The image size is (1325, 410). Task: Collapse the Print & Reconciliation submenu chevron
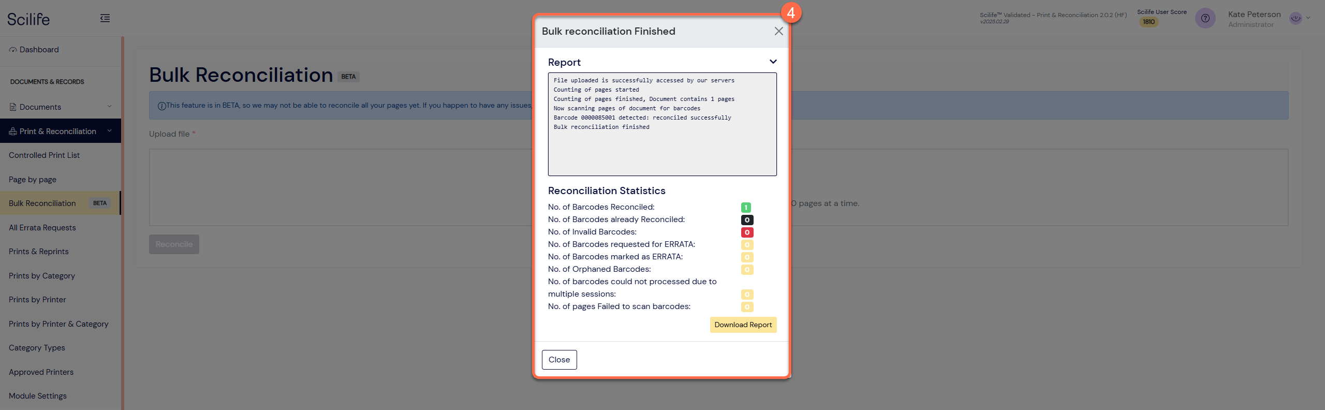pyautogui.click(x=109, y=131)
